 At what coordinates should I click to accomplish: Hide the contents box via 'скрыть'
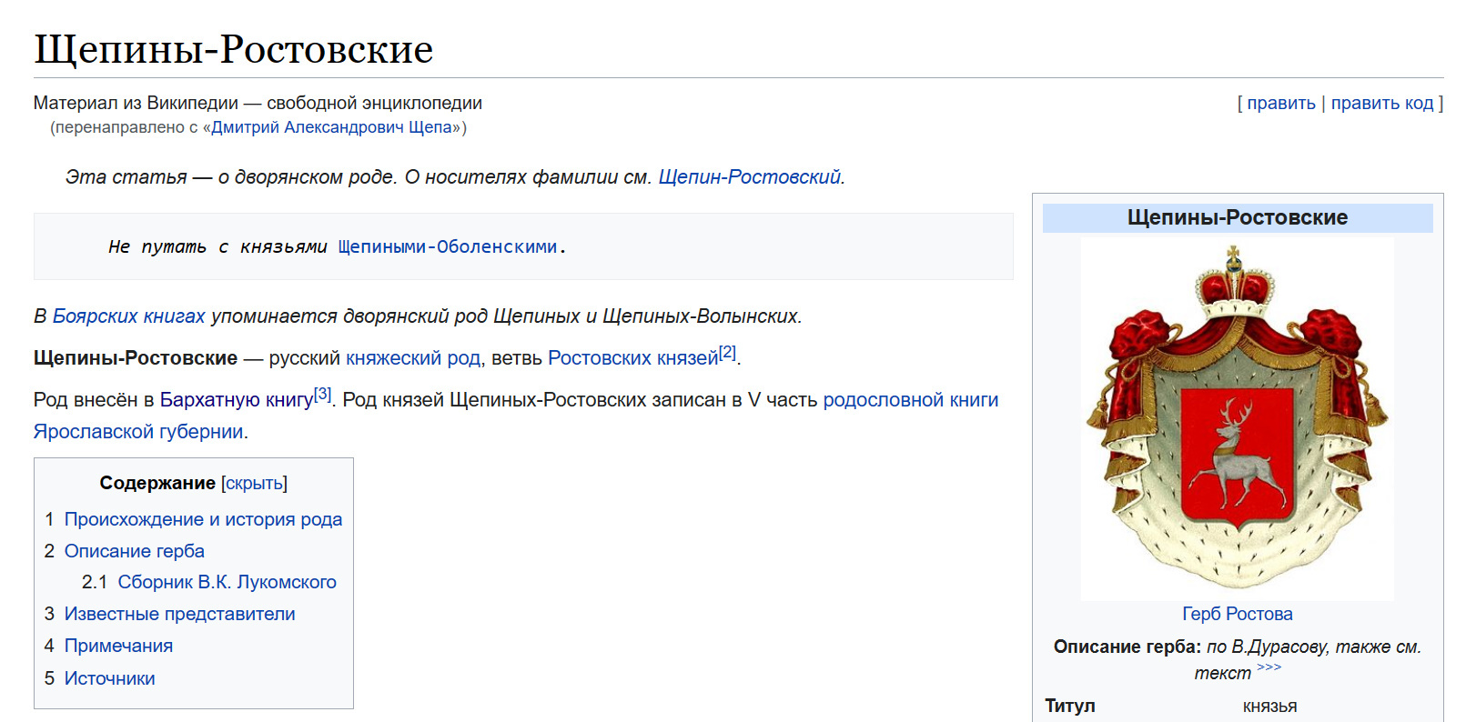click(254, 483)
